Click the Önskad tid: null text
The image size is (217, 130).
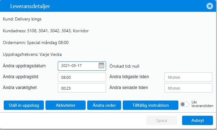(124, 66)
